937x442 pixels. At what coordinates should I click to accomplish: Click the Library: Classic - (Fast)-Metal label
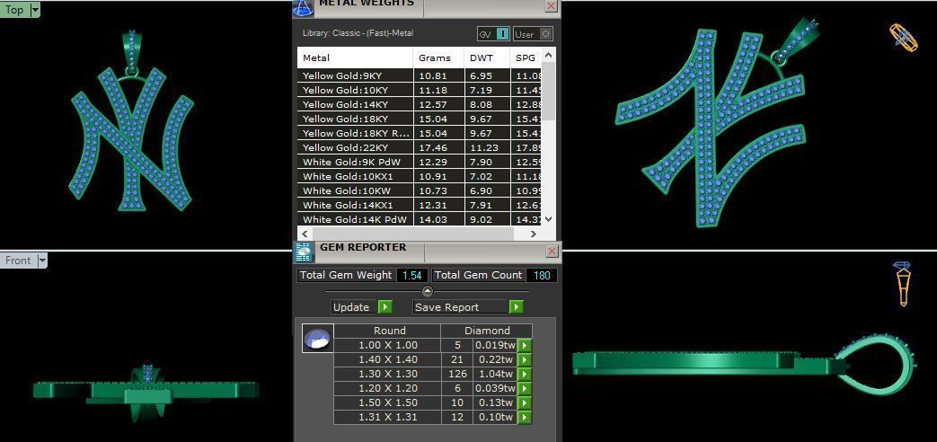[358, 33]
